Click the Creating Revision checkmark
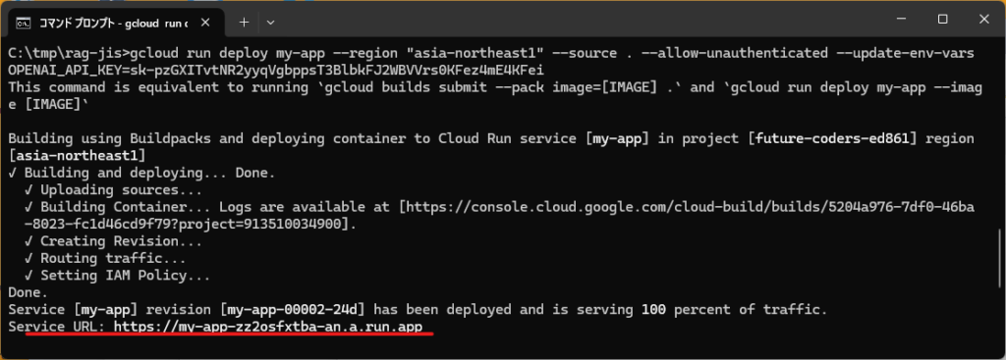 (28, 241)
